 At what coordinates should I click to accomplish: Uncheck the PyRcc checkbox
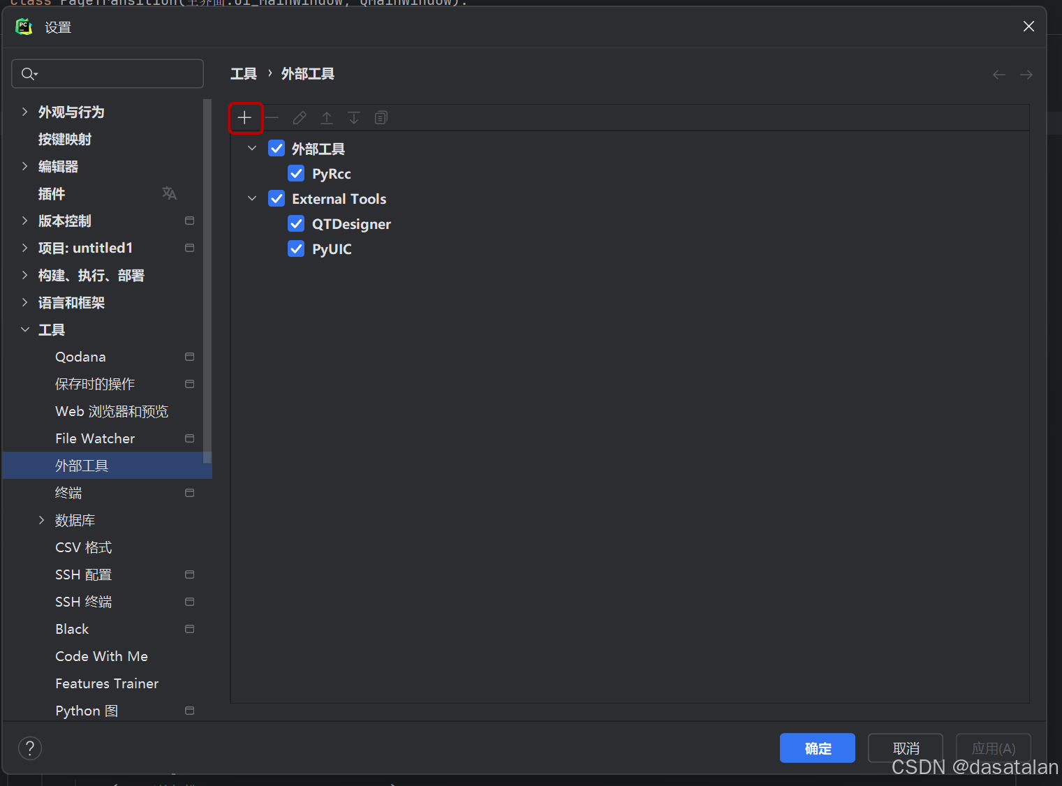296,173
